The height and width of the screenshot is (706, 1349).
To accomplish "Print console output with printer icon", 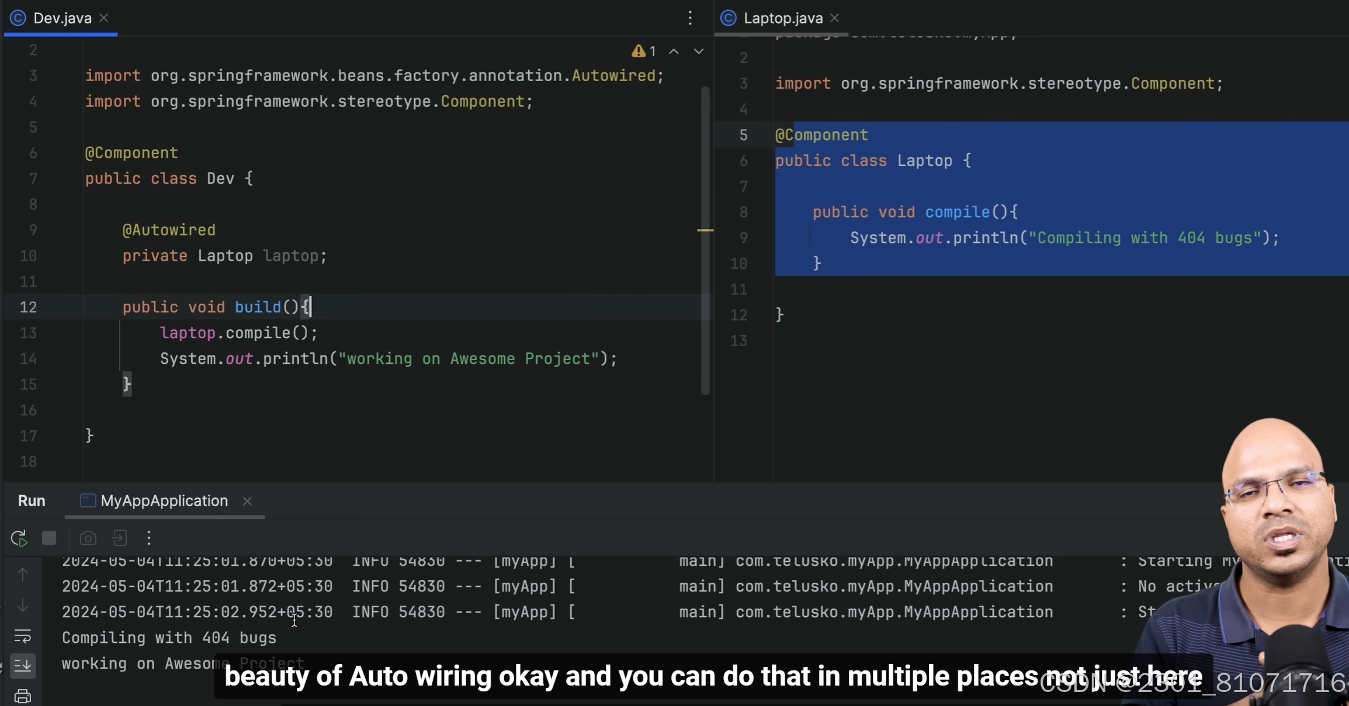I will (x=22, y=695).
